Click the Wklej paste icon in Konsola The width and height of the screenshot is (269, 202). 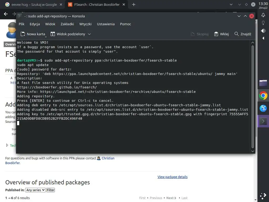click(216, 34)
